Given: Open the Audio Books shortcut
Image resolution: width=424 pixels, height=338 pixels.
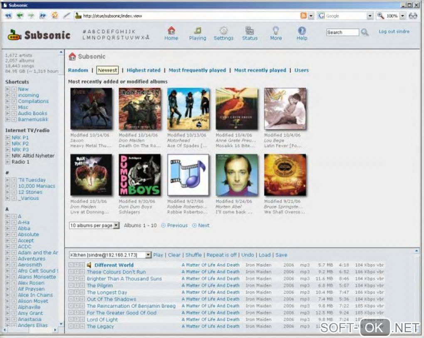Looking at the screenshot, I should click(x=32, y=113).
